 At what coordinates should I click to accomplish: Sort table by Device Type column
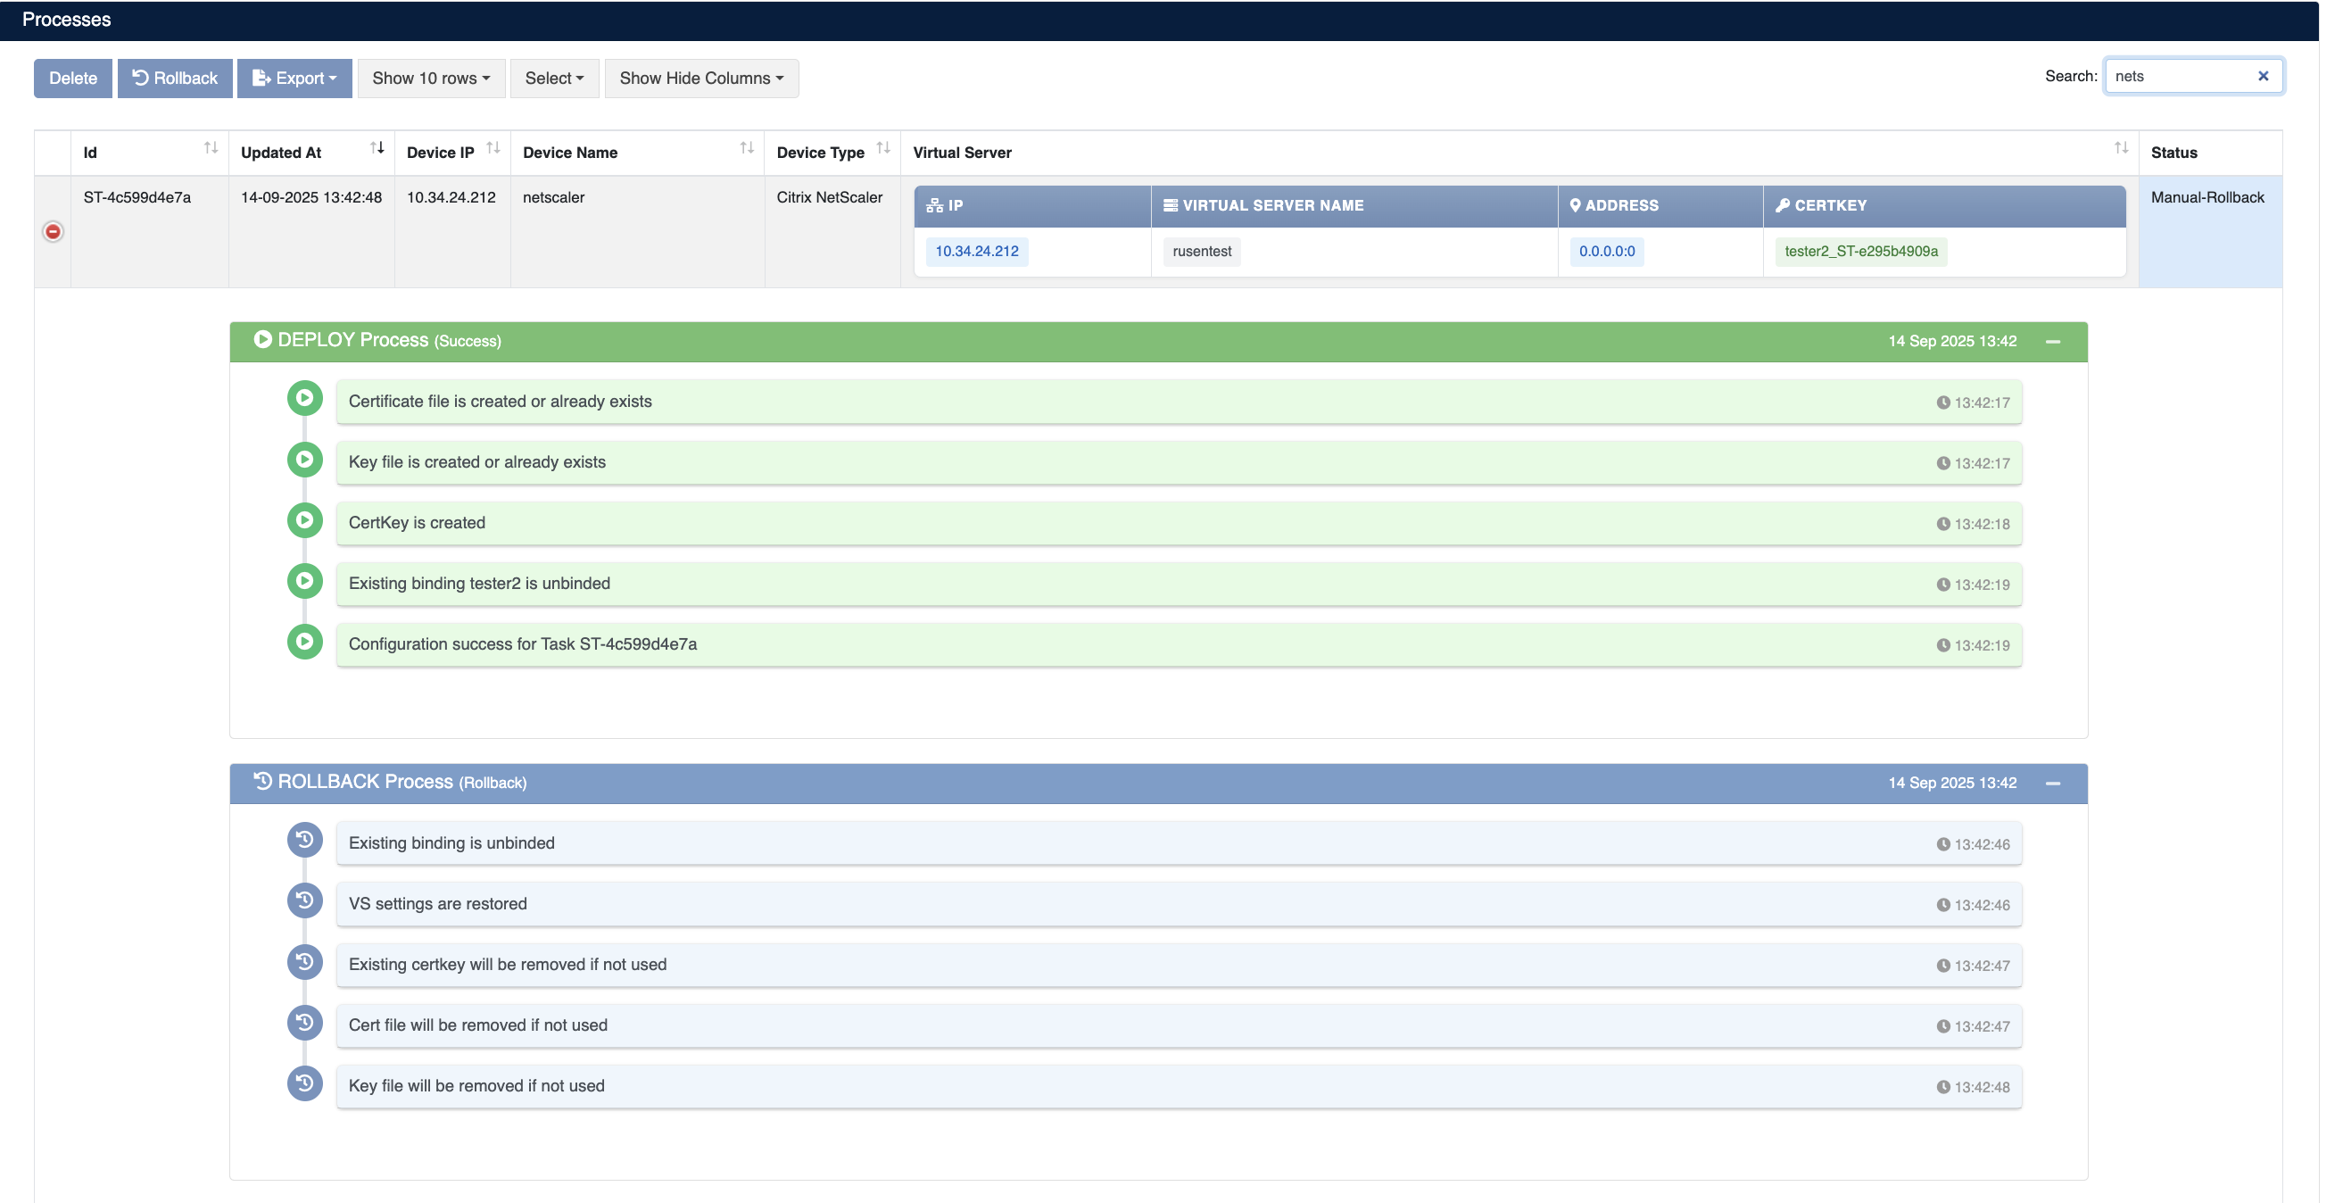pos(832,152)
